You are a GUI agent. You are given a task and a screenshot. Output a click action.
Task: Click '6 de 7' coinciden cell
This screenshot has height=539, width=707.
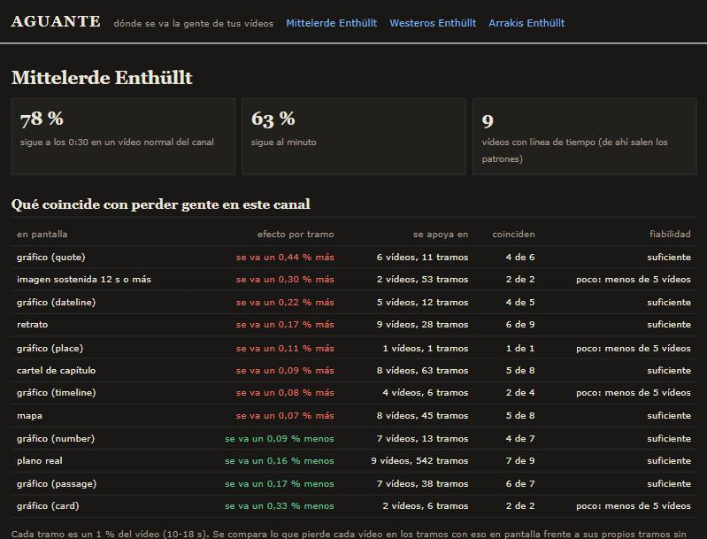pos(520,483)
